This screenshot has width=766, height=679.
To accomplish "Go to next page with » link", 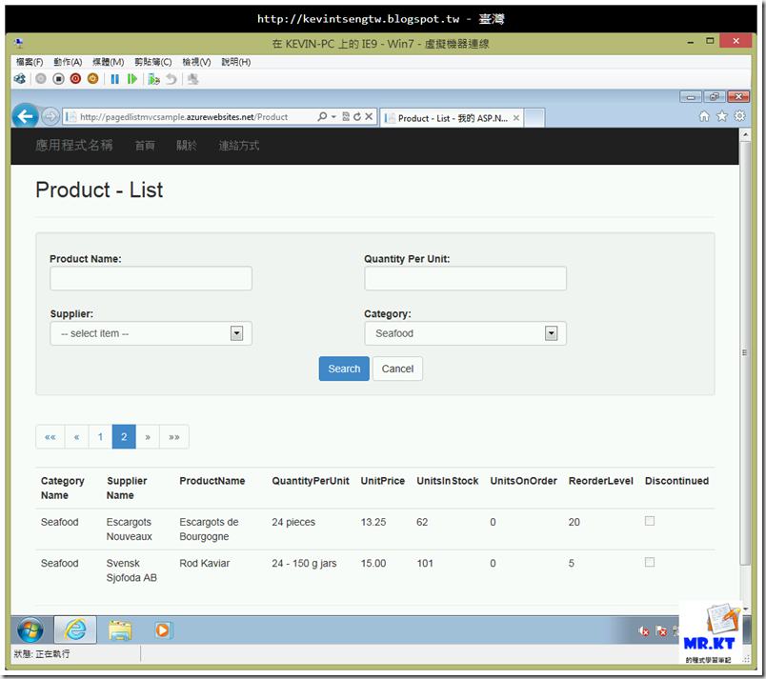I will [148, 437].
